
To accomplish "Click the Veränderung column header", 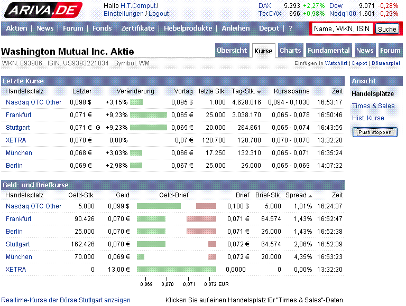I will [135, 91].
